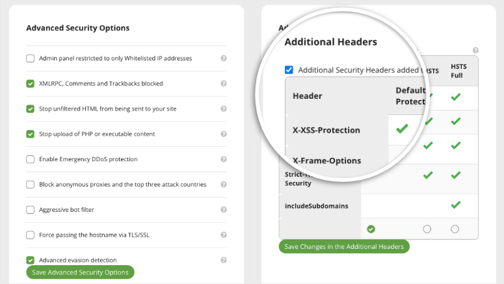
Task: Click Save Changes in the Additional Headers
Action: (344, 246)
